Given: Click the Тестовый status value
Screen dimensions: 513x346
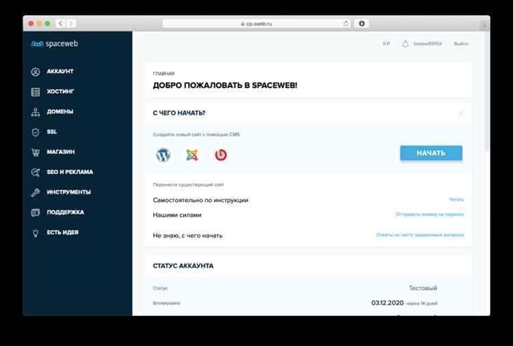Looking at the screenshot, I should (423, 288).
